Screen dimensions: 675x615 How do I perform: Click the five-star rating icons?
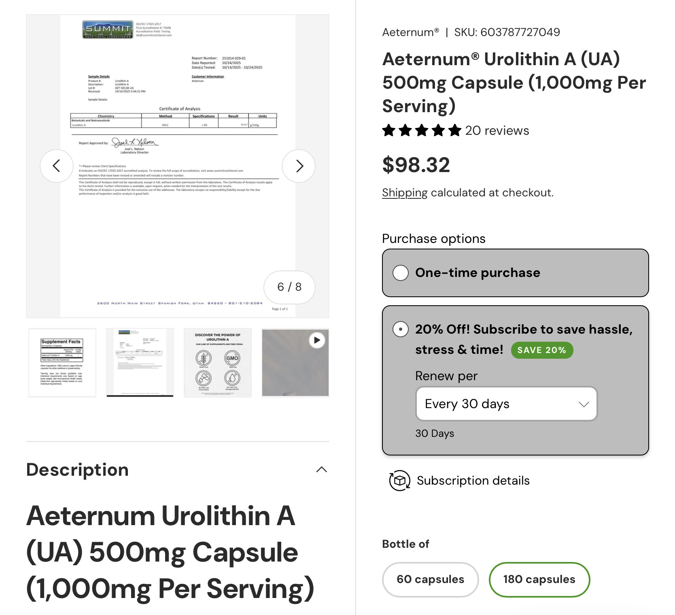point(422,130)
